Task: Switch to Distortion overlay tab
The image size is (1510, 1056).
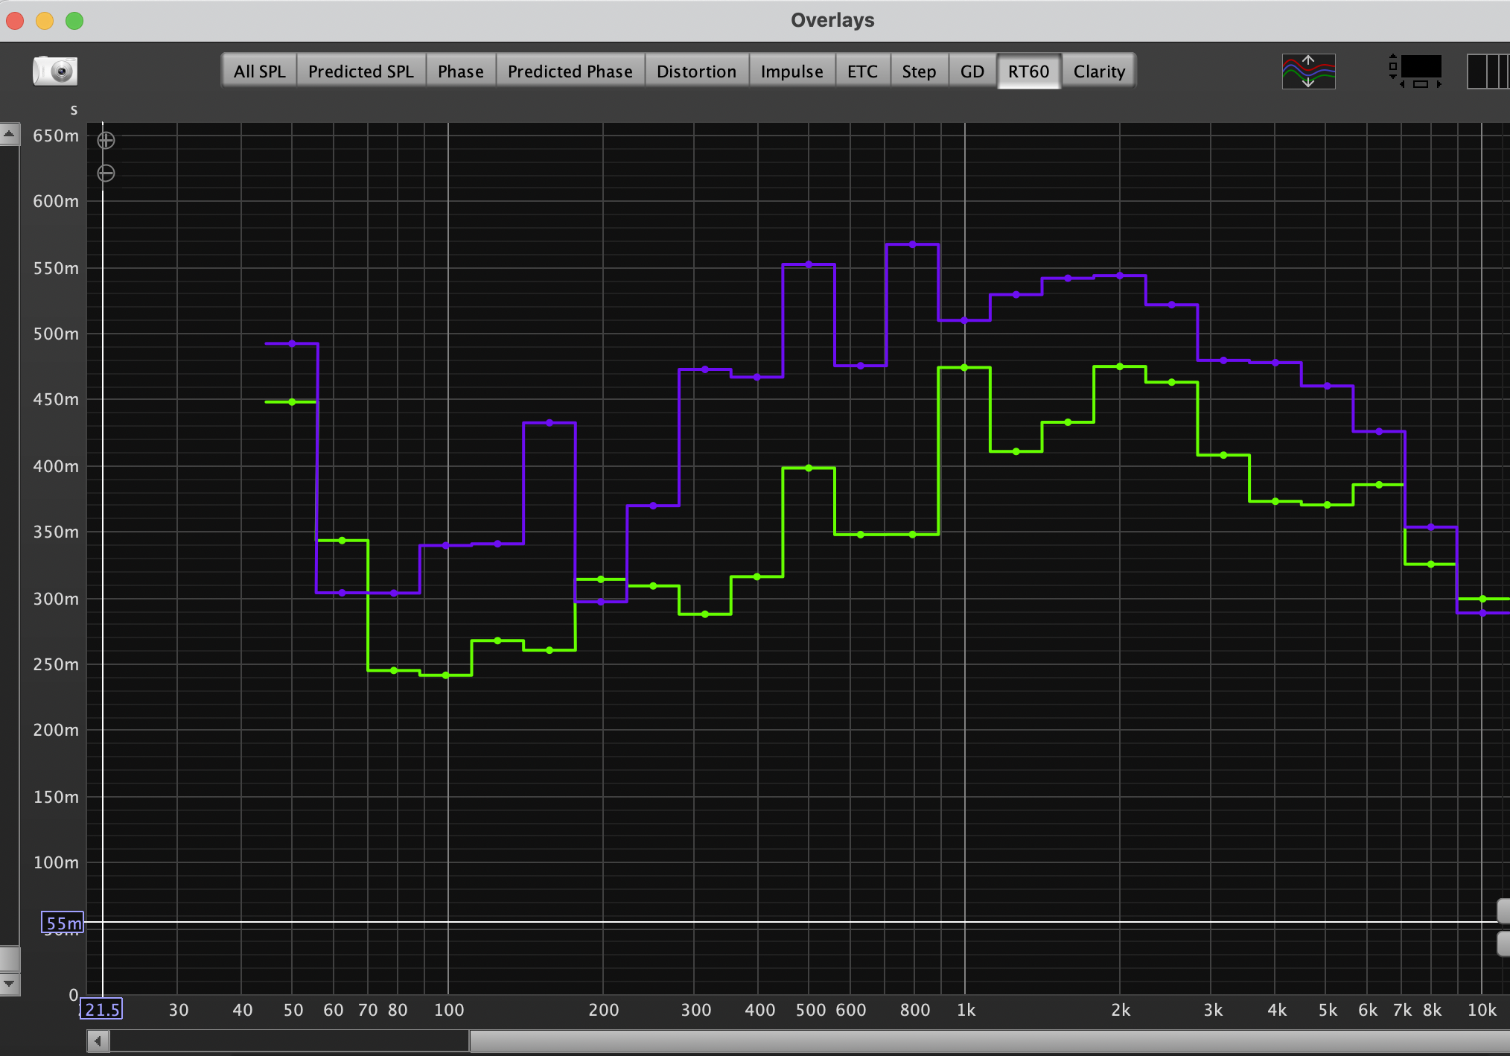Action: tap(696, 71)
